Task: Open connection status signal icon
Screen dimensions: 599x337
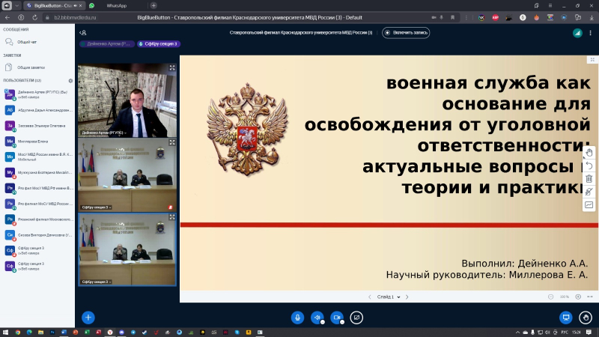Action: [577, 33]
